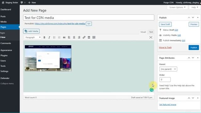This screenshot has width=201, height=113.
Task: Edit the publish immediately link
Action: [183, 40]
